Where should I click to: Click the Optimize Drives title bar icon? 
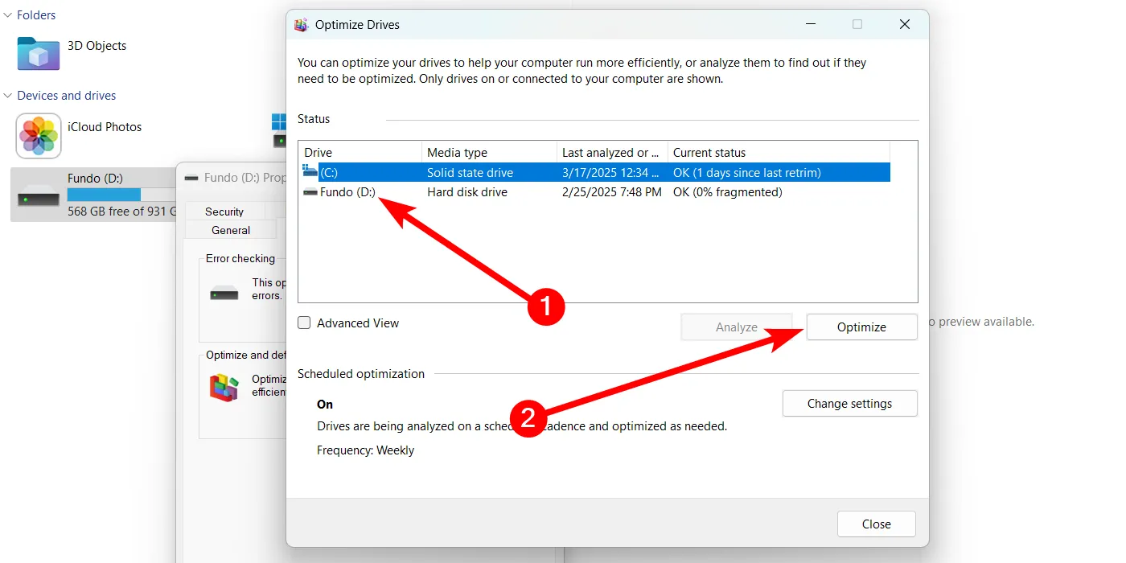302,25
